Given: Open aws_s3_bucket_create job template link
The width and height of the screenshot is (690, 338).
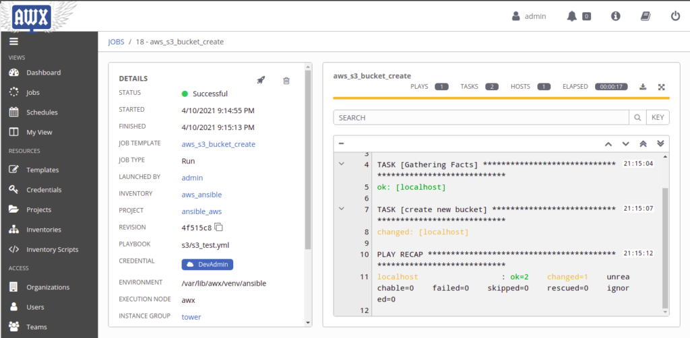Looking at the screenshot, I should pos(218,144).
